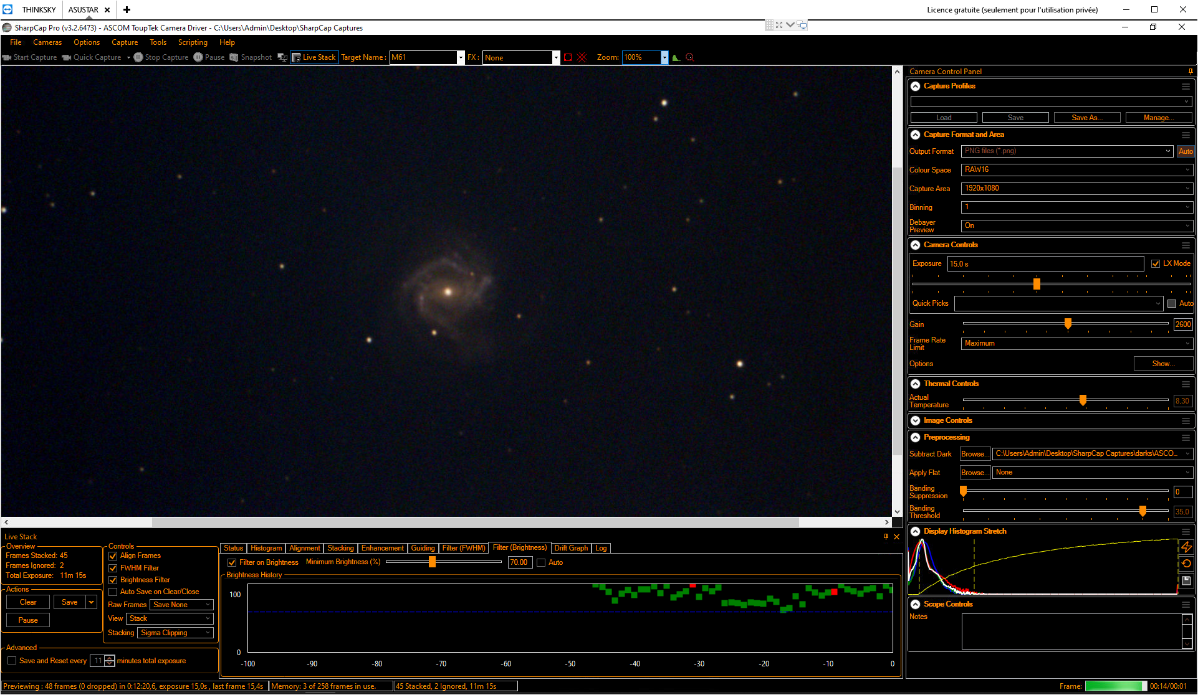1198x695 pixels.
Task: Toggle Filter on Brightness checkbox
Action: pos(232,563)
